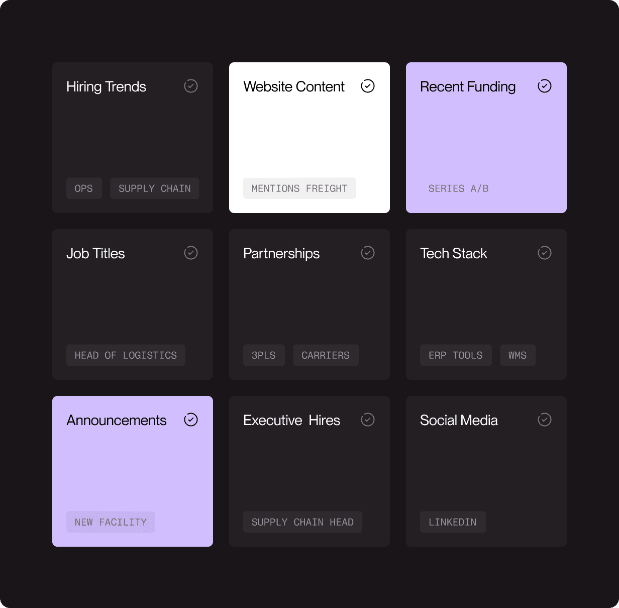
Task: Click the WMS tag
Action: [518, 355]
